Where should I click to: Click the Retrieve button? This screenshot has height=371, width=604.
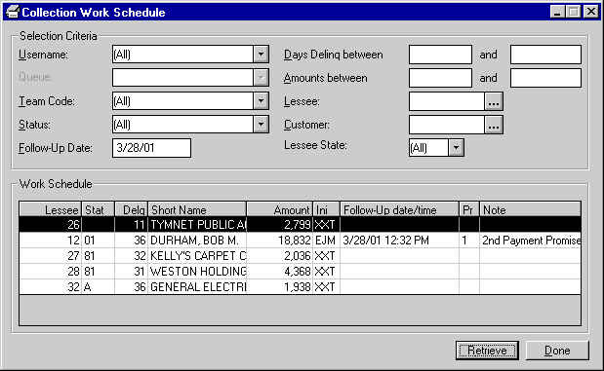pyautogui.click(x=487, y=351)
